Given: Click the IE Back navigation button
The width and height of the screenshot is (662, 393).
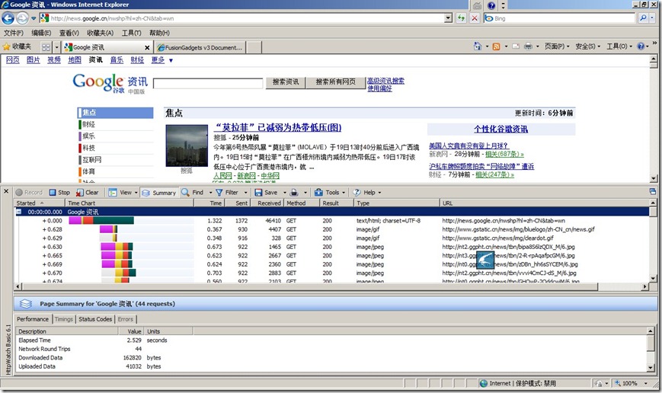Looking at the screenshot, I should click(8, 18).
